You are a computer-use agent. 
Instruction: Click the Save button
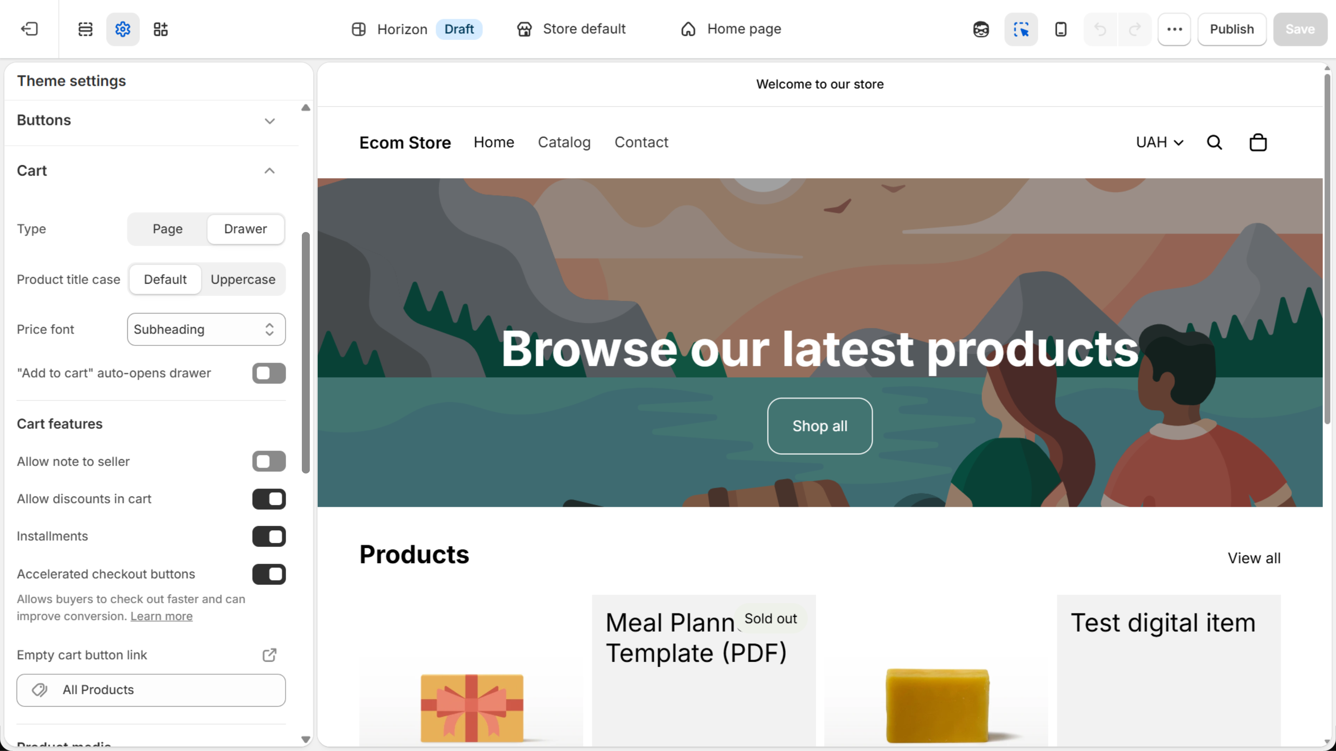point(1300,29)
